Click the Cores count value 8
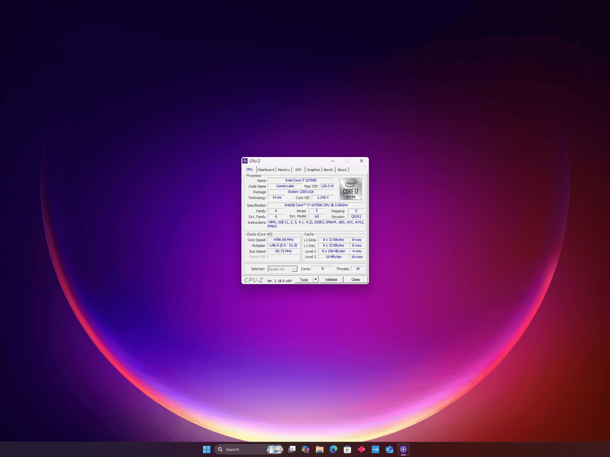 pos(323,269)
